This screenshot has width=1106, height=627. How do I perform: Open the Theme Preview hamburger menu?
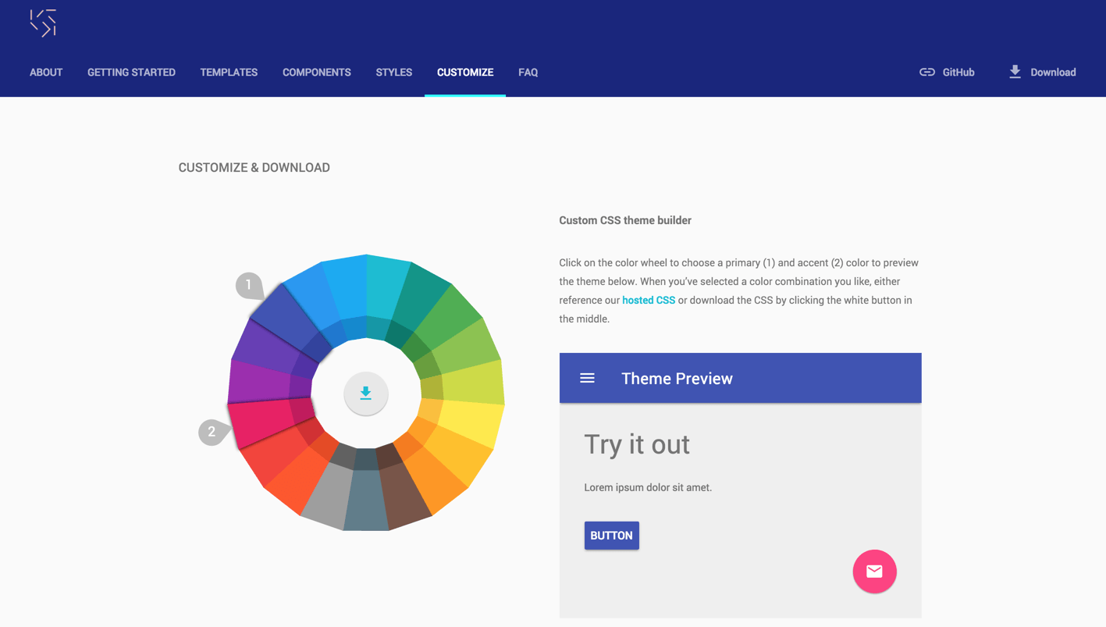click(x=587, y=377)
